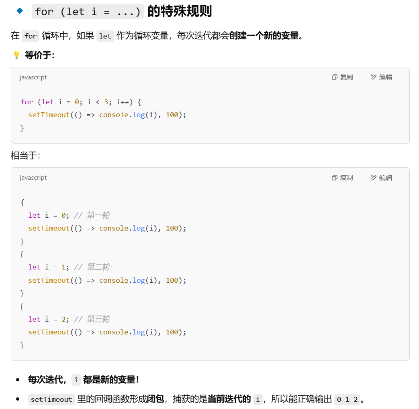Click the 复制 label in first block

click(347, 77)
